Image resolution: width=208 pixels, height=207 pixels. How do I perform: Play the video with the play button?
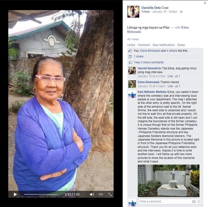[15, 195]
